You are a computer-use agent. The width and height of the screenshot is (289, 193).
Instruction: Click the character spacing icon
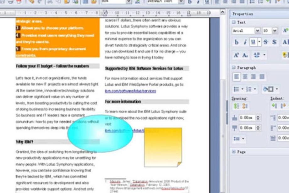click(257, 55)
